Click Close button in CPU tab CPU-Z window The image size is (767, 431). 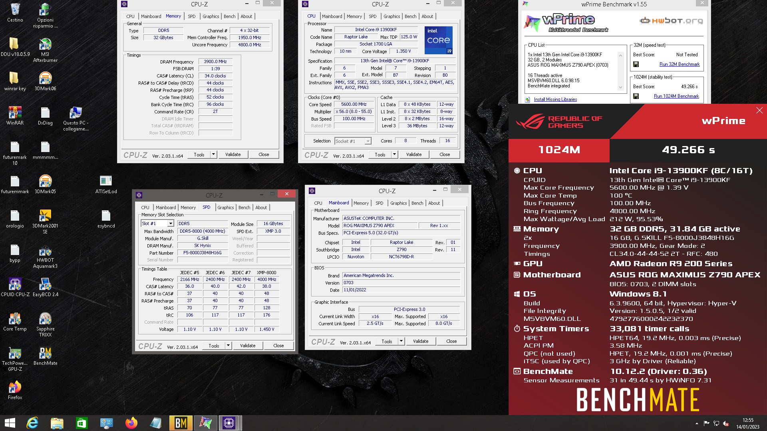[445, 154]
